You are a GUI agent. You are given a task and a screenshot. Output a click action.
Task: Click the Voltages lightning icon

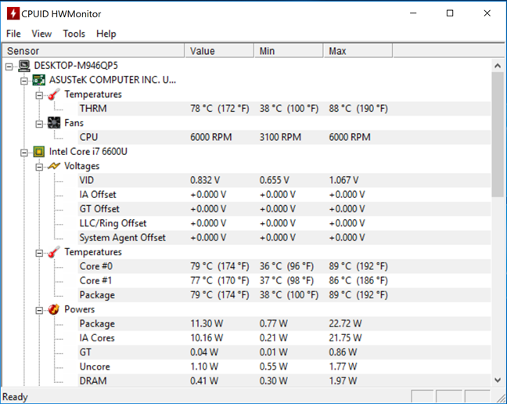(x=54, y=166)
